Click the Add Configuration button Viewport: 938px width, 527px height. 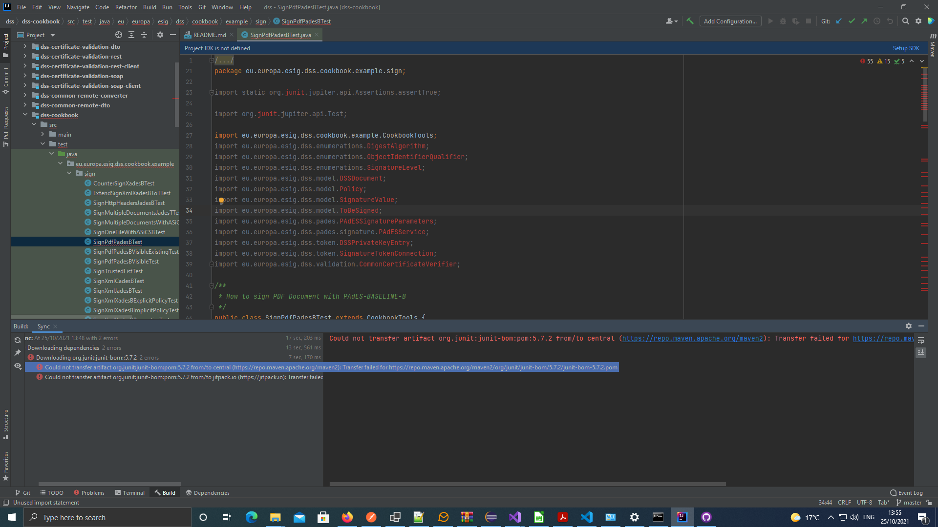[730, 21]
